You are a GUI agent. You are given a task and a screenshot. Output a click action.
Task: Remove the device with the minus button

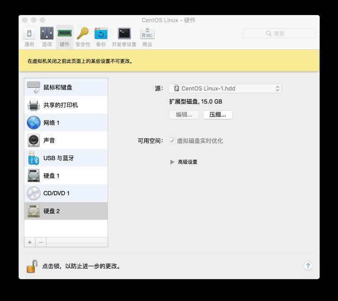(41, 242)
